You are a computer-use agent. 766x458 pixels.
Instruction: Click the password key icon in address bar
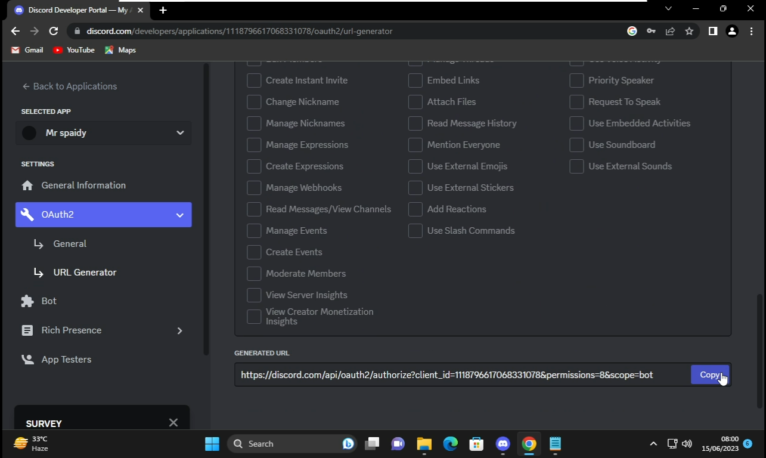(x=651, y=31)
